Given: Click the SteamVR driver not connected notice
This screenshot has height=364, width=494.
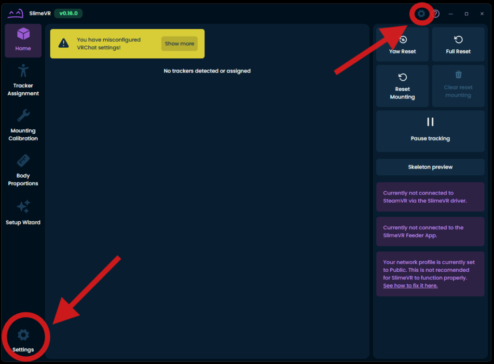Looking at the screenshot, I should coord(430,197).
